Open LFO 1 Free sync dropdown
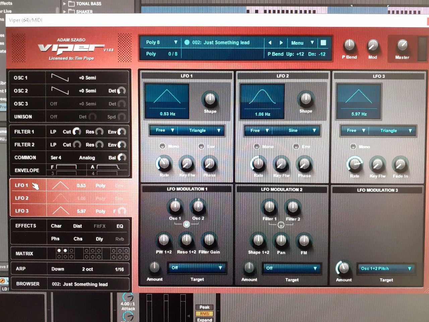This screenshot has width=429, height=322. click(x=165, y=130)
